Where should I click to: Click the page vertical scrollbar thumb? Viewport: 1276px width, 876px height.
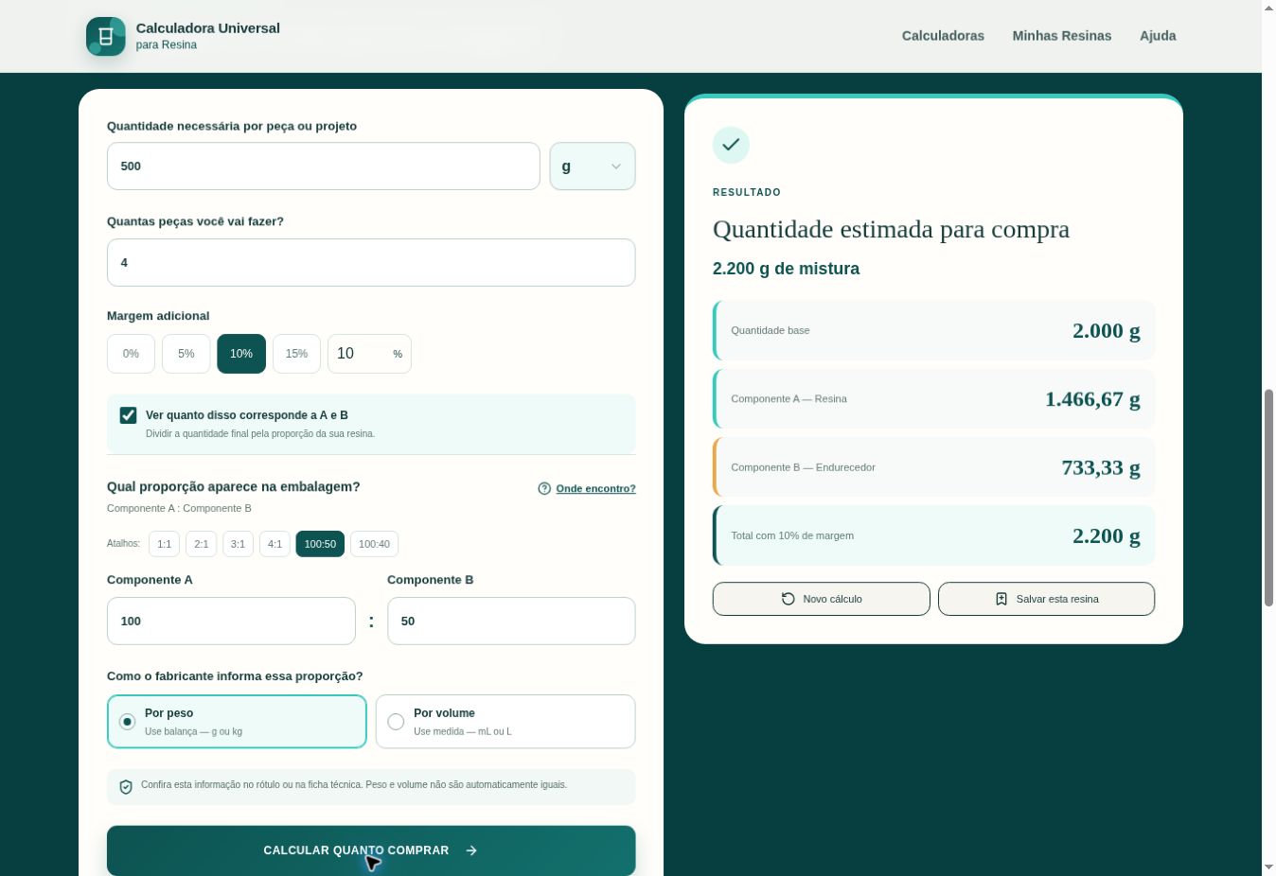tap(1268, 498)
